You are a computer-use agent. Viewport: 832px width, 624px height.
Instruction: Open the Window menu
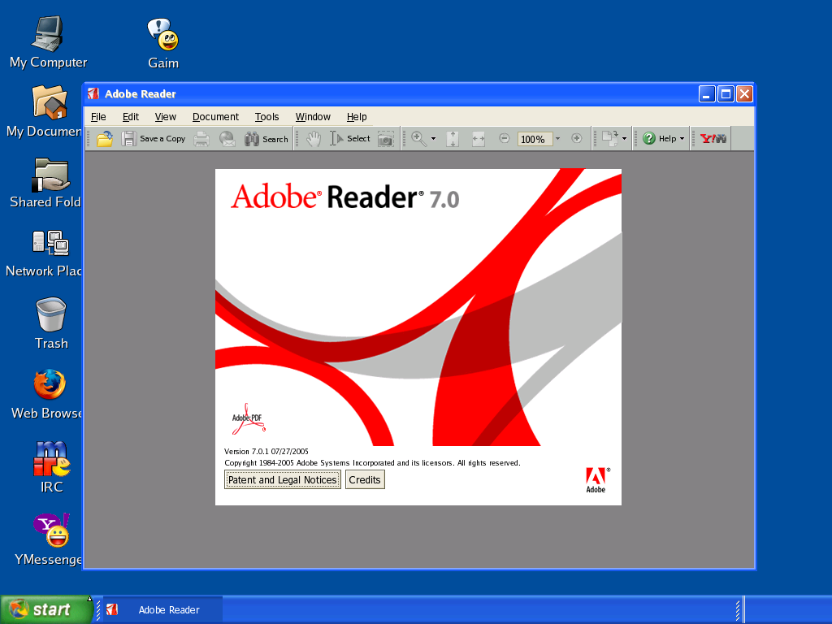click(x=313, y=117)
